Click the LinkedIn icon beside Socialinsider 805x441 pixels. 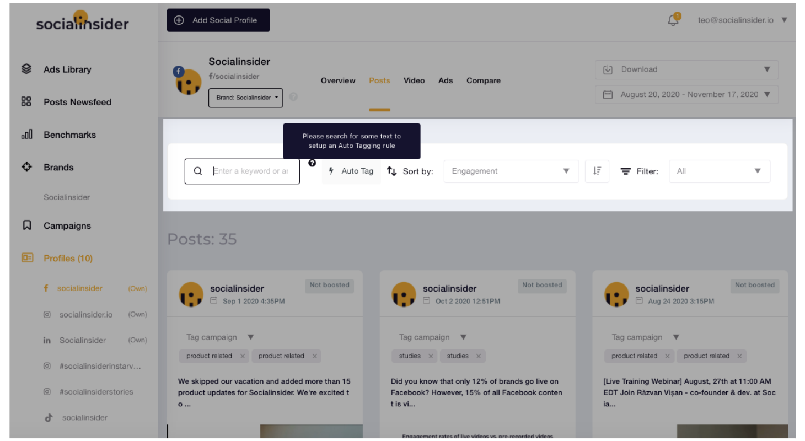coord(47,340)
